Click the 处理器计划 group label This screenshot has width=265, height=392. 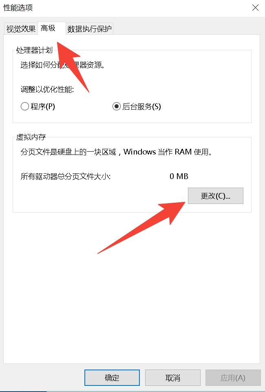[34, 50]
